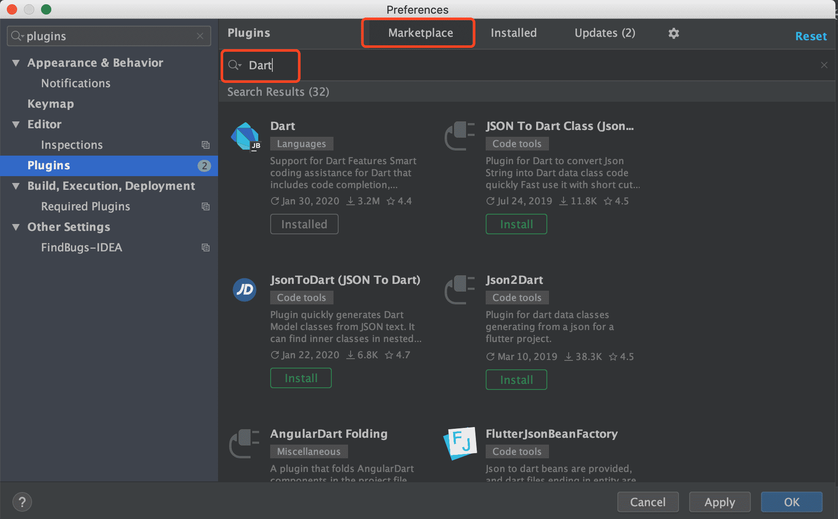The image size is (838, 519).
Task: Select Inspections under Editor
Action: pyautogui.click(x=72, y=145)
